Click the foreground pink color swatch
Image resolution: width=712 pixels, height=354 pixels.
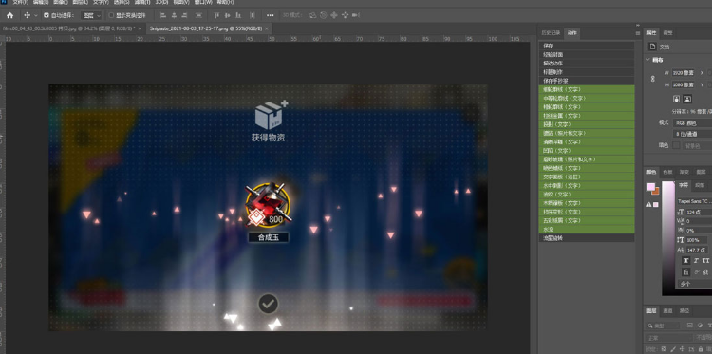point(651,187)
